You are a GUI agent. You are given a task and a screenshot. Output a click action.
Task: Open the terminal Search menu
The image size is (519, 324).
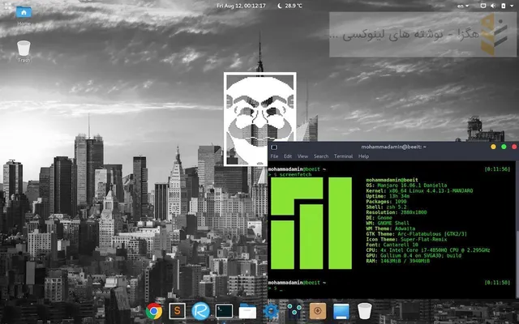click(x=321, y=156)
